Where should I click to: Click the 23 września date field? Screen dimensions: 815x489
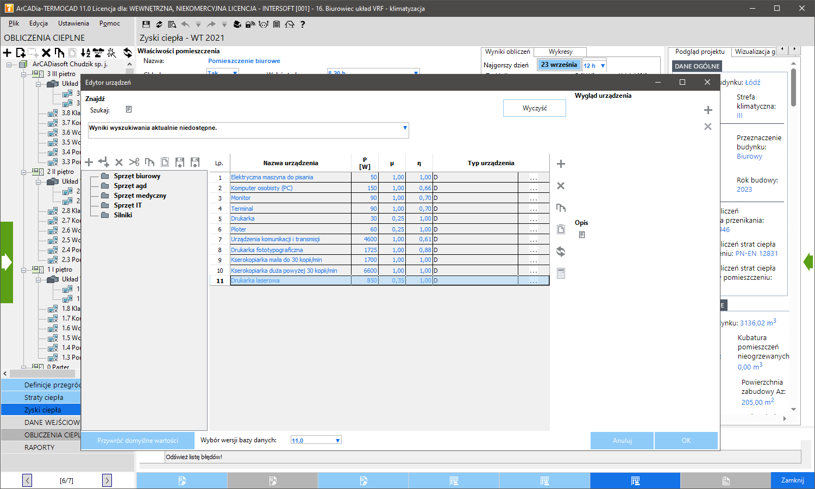[559, 65]
